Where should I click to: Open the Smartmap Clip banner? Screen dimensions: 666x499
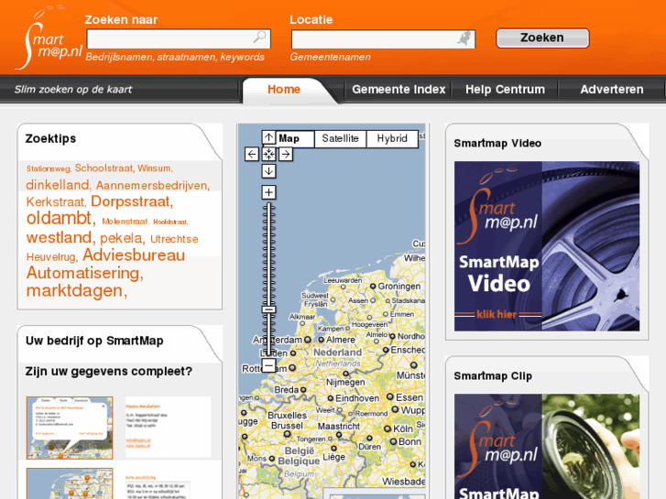pyautogui.click(x=547, y=446)
